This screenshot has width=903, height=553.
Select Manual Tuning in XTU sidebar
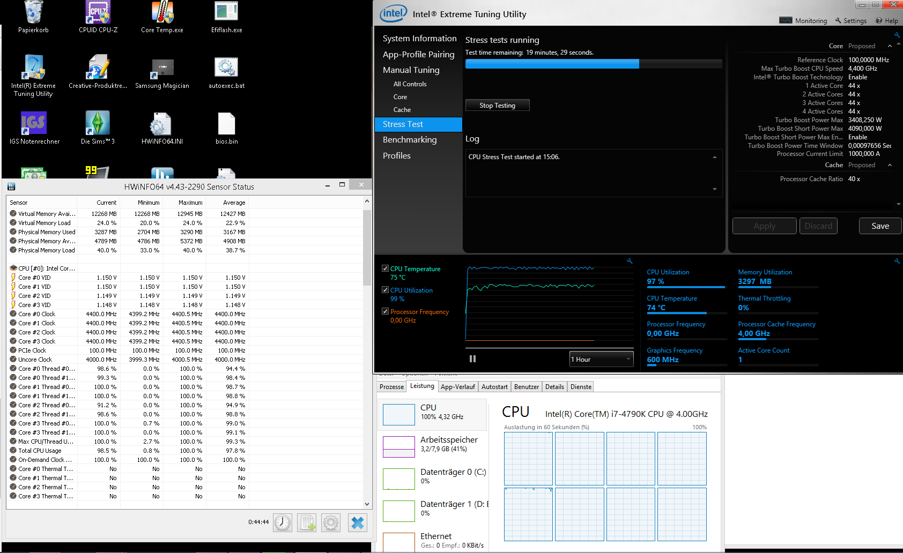click(x=411, y=70)
